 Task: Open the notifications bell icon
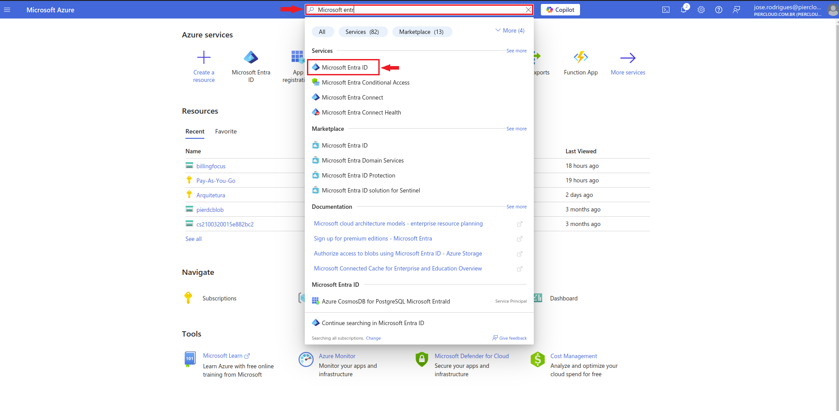[684, 10]
